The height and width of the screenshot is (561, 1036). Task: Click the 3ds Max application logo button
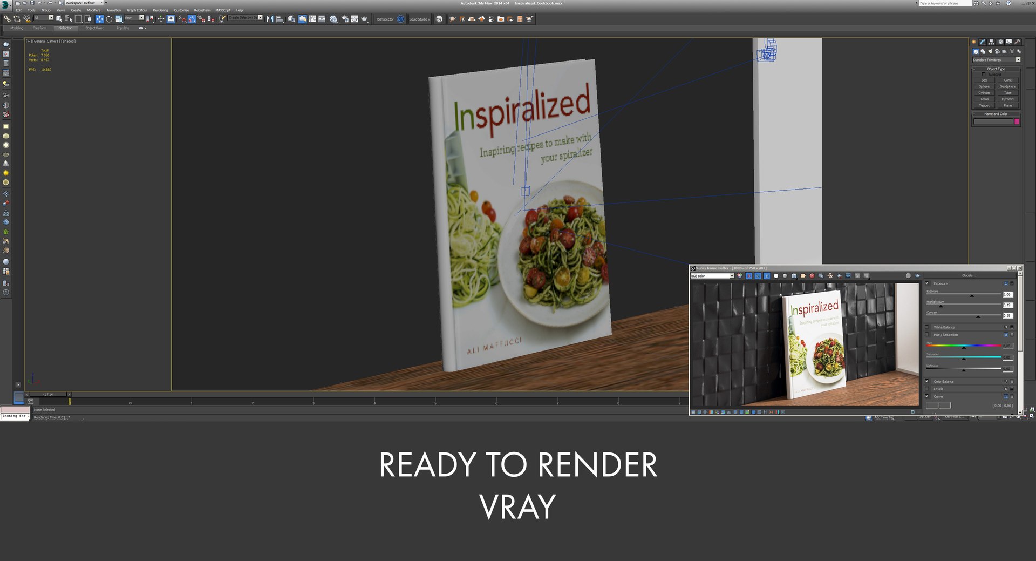pos(5,4)
